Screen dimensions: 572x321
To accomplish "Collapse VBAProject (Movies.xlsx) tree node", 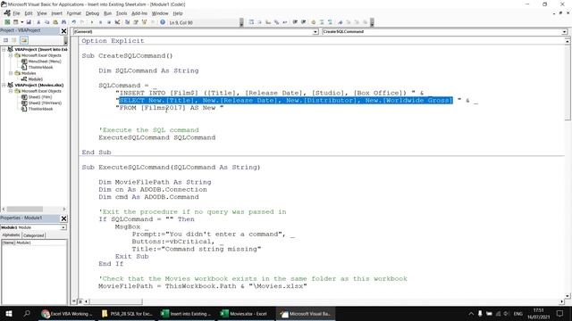I will click(x=4, y=85).
